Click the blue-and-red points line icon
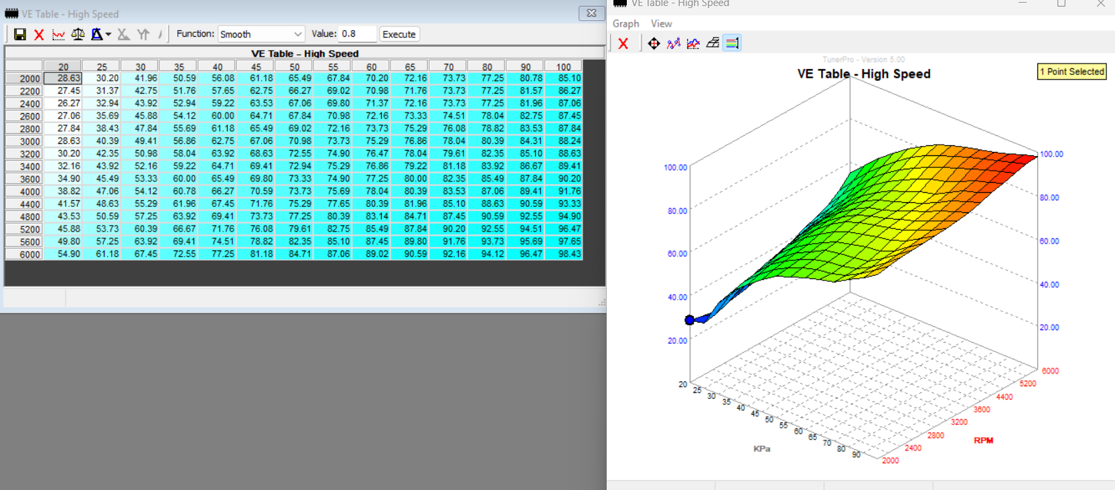1115x490 pixels. tap(674, 44)
